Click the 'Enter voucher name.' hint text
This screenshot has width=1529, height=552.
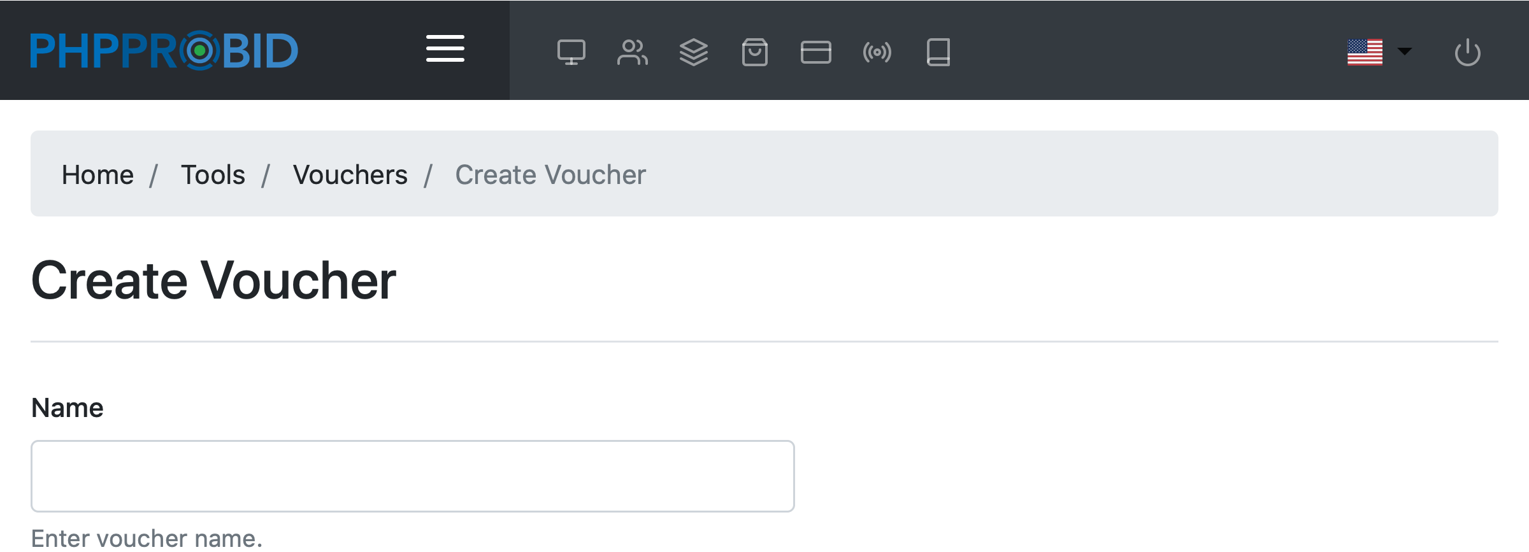147,539
